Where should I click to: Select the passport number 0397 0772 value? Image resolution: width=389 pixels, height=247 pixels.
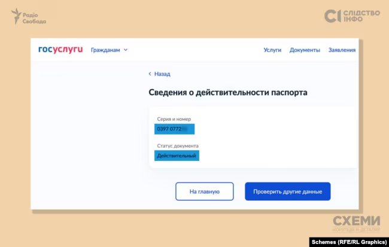click(174, 129)
